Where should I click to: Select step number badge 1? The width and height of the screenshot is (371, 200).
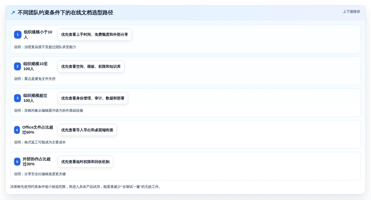pyautogui.click(x=18, y=35)
